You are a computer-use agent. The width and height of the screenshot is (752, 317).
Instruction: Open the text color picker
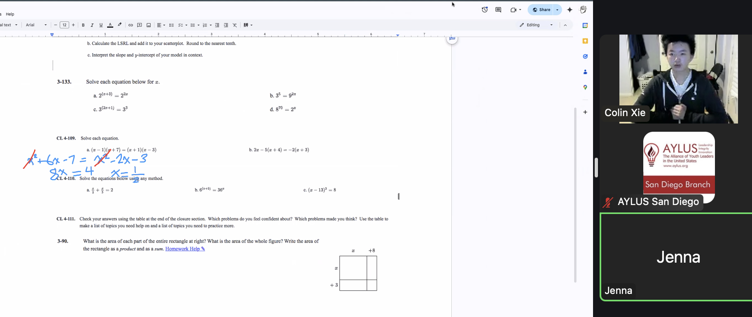click(x=110, y=25)
